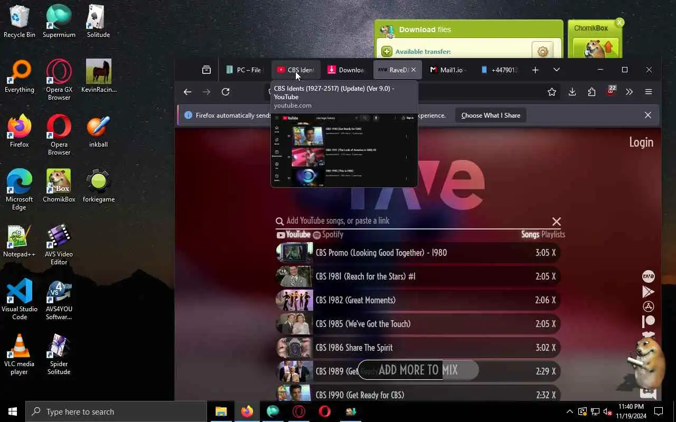The width and height of the screenshot is (676, 422).
Task: Switch to the Mail1.io tab
Action: (x=447, y=70)
